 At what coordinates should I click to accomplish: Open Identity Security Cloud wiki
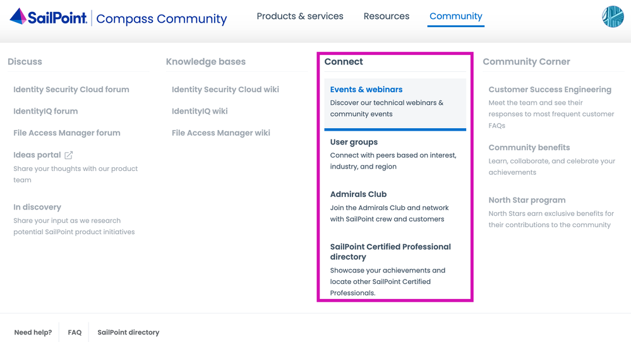[x=225, y=90]
